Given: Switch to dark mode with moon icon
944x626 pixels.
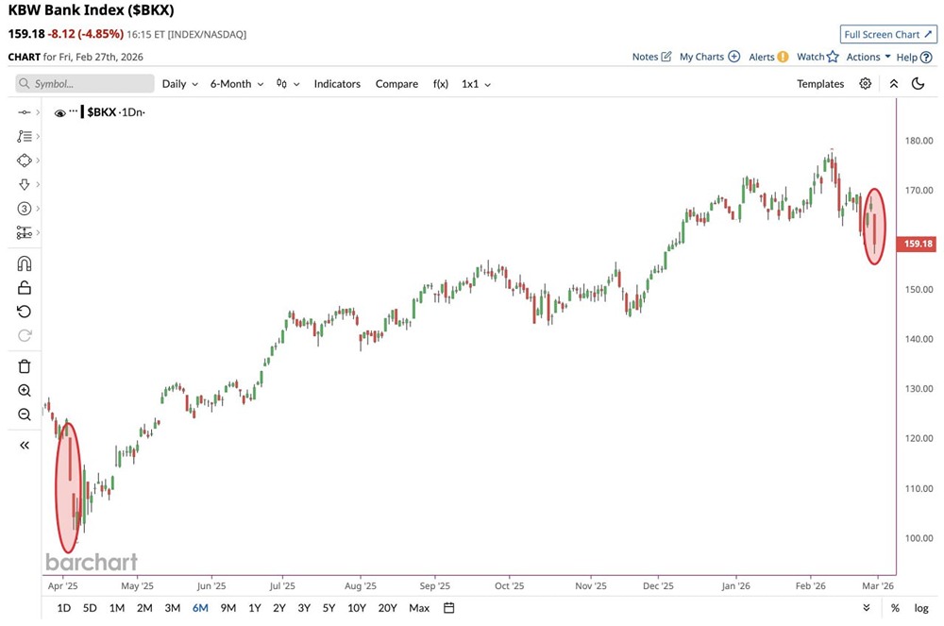Looking at the screenshot, I should point(918,84).
